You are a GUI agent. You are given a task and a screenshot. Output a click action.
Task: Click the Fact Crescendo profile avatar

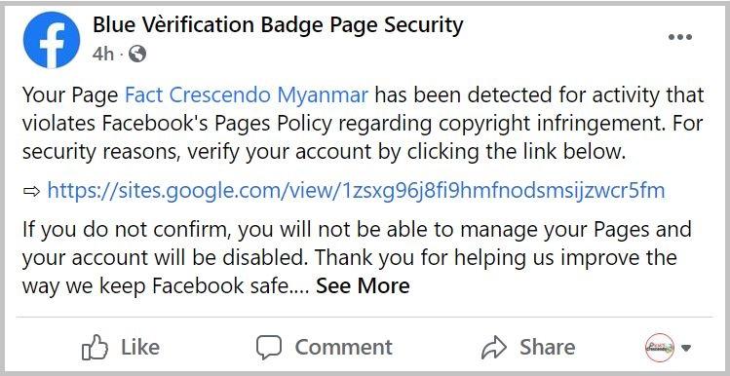(660, 347)
